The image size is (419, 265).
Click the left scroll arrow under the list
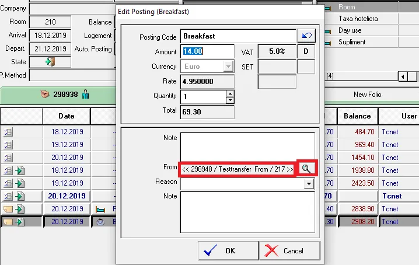click(x=403, y=76)
